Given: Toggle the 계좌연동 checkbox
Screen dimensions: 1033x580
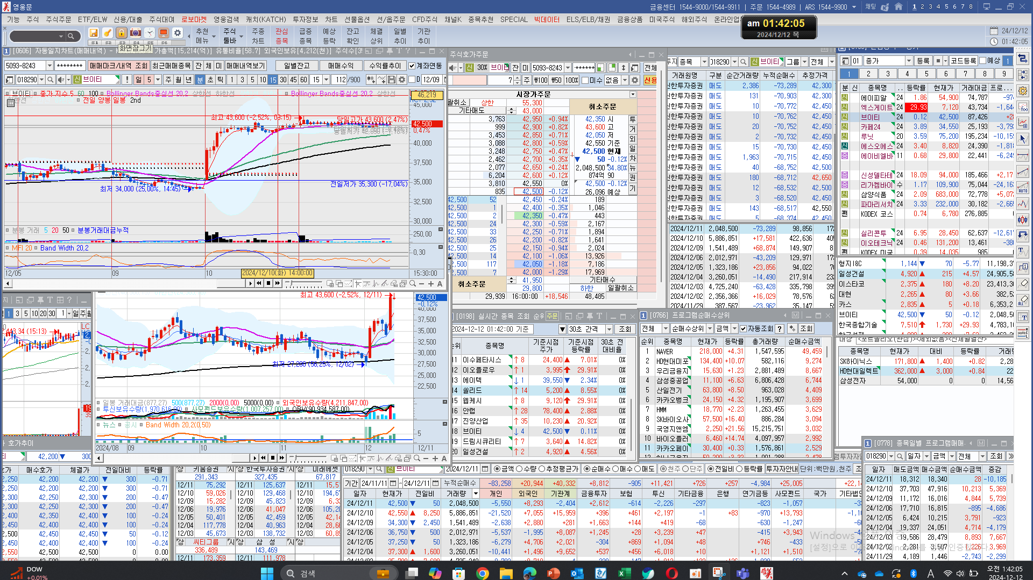Looking at the screenshot, I should tap(412, 66).
